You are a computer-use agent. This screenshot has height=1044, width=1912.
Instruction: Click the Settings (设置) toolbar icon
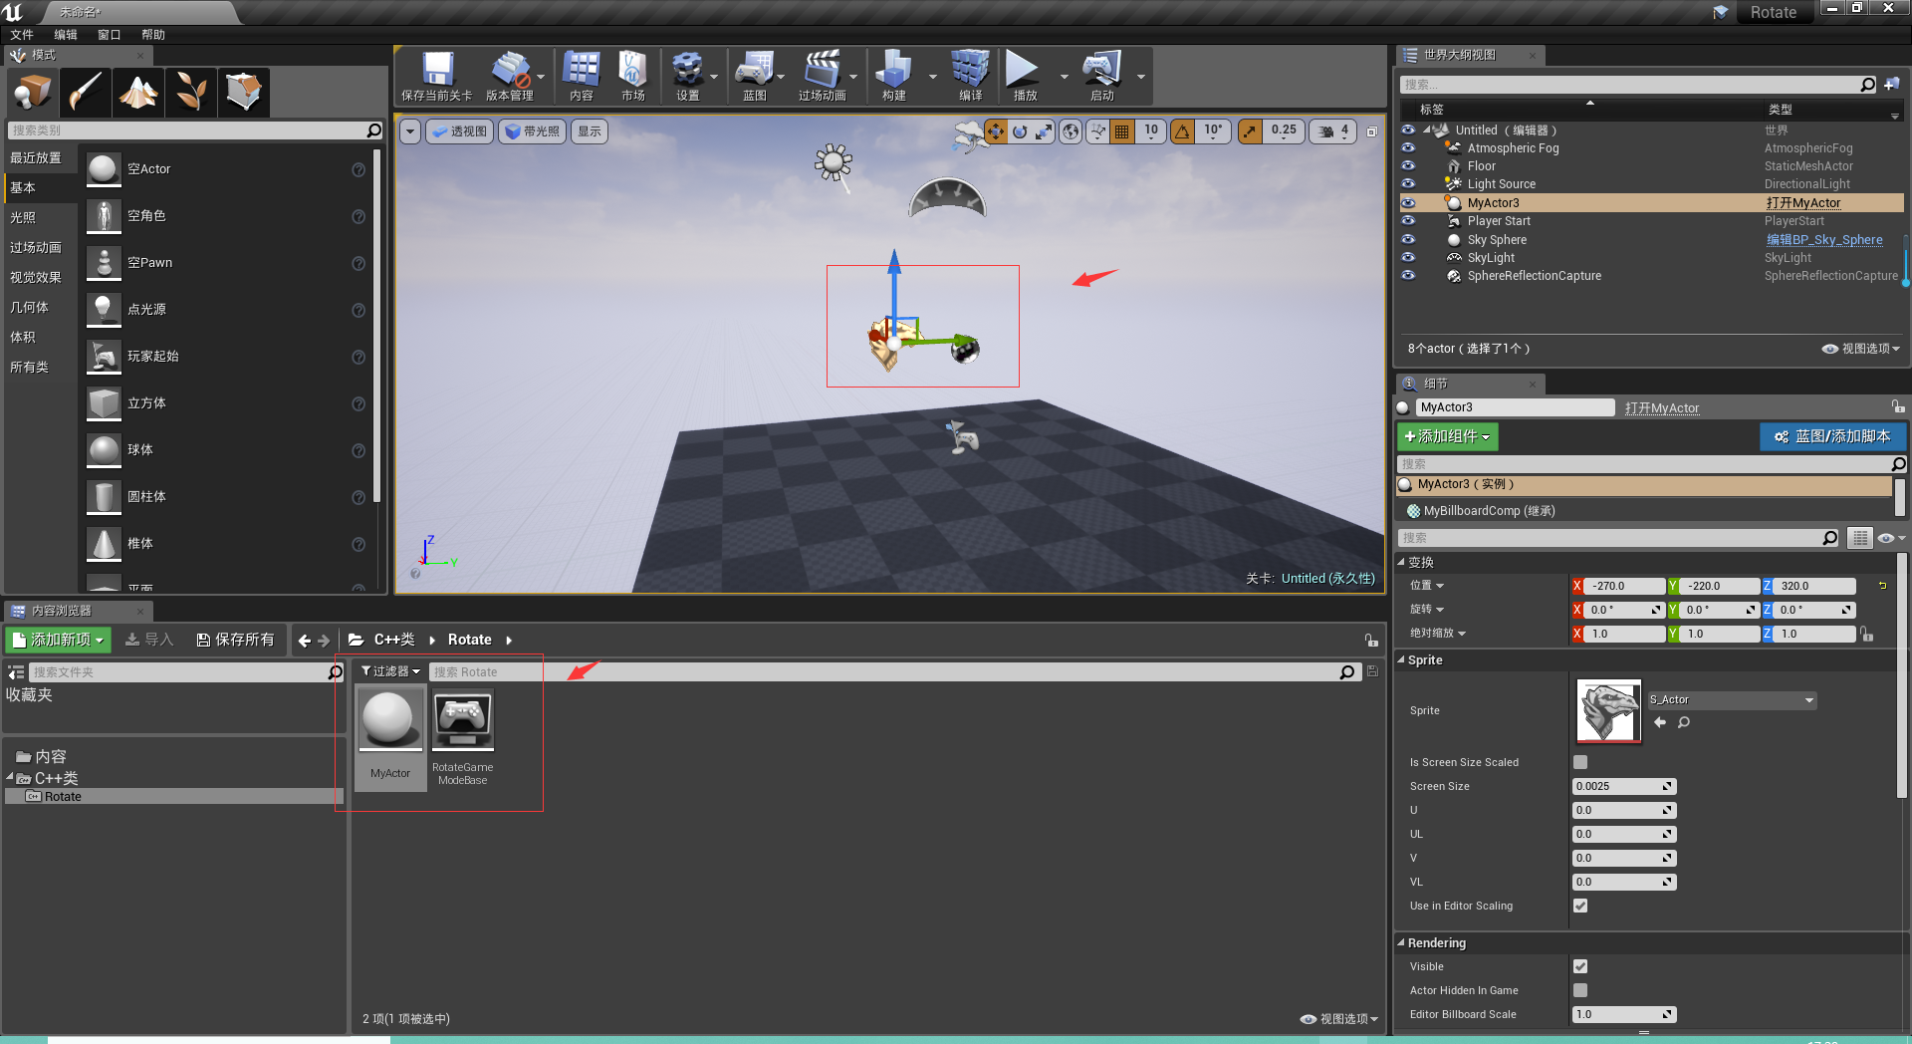point(688,77)
